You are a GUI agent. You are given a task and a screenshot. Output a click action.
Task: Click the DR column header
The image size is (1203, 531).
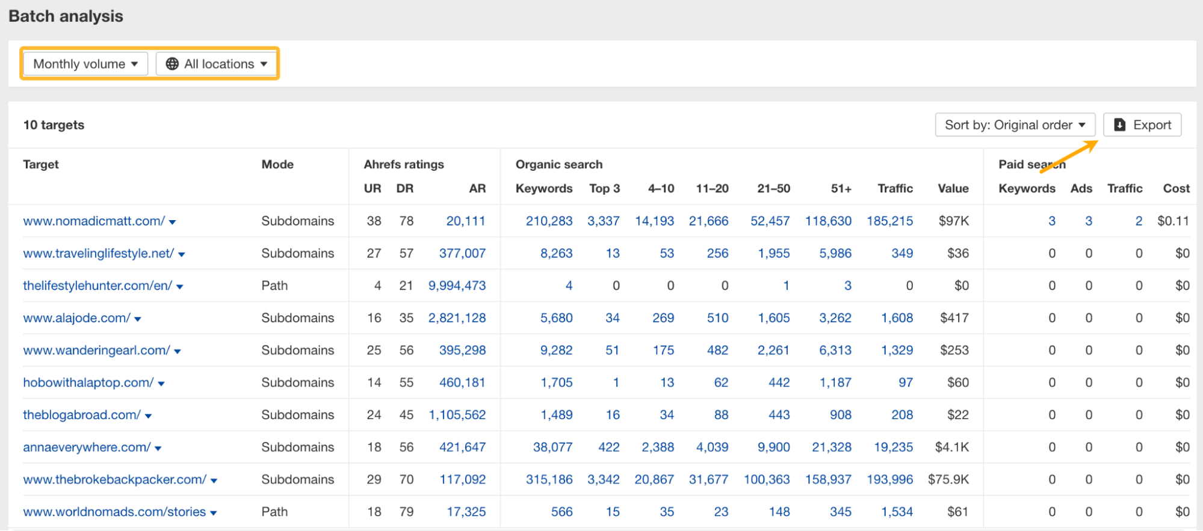coord(404,188)
